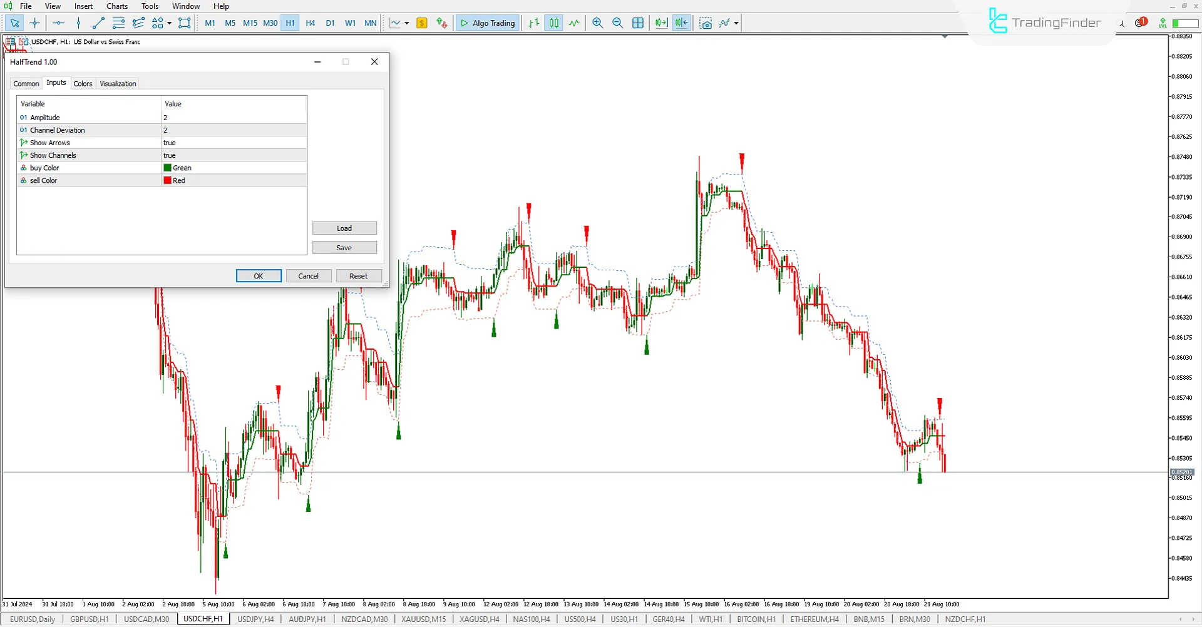Image resolution: width=1202 pixels, height=627 pixels.
Task: Save the HalfTrend settings
Action: click(x=344, y=247)
